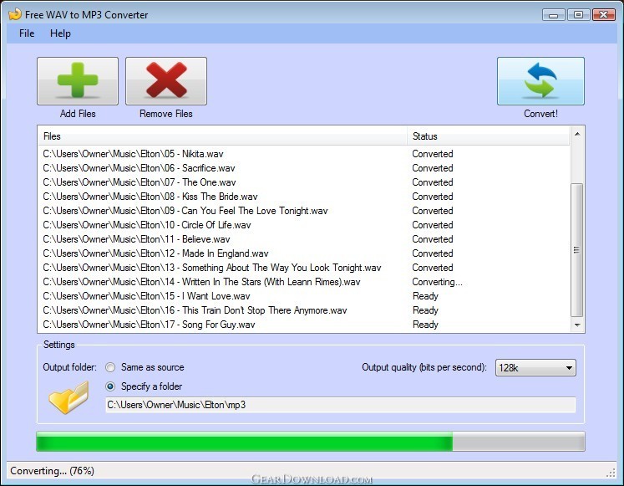Click the Converting... status cell
The width and height of the screenshot is (624, 486).
437,282
